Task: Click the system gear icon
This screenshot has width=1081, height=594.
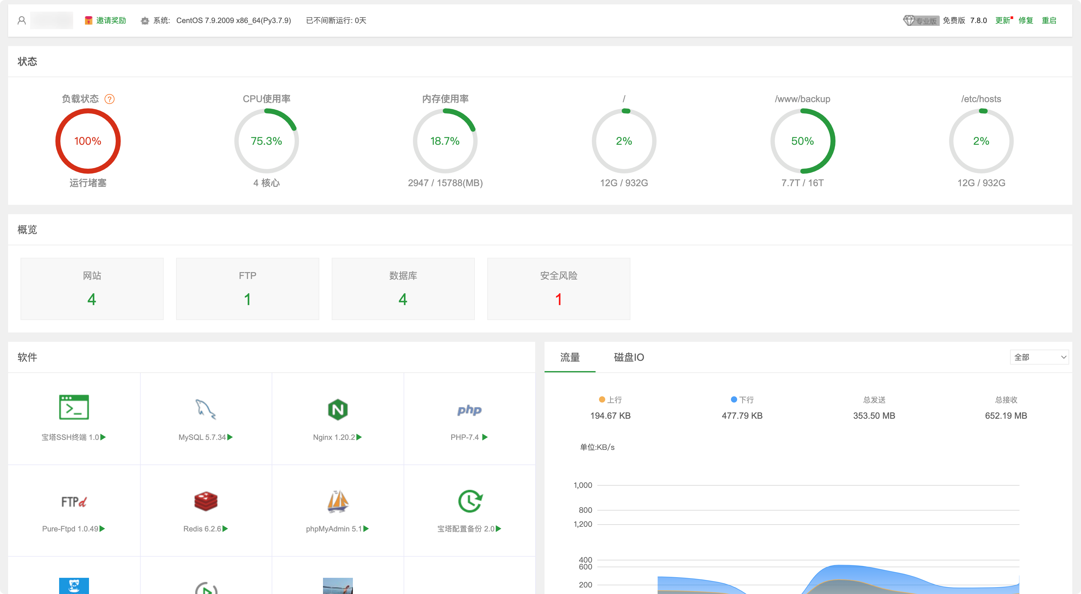Action: 145,21
